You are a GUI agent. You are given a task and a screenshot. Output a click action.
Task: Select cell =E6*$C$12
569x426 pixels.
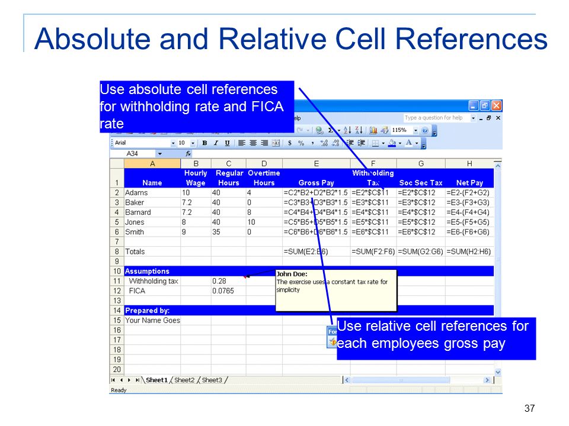pos(421,232)
